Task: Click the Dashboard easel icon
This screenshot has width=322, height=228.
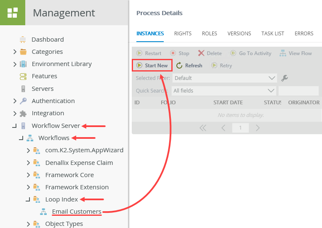Action: (23, 40)
